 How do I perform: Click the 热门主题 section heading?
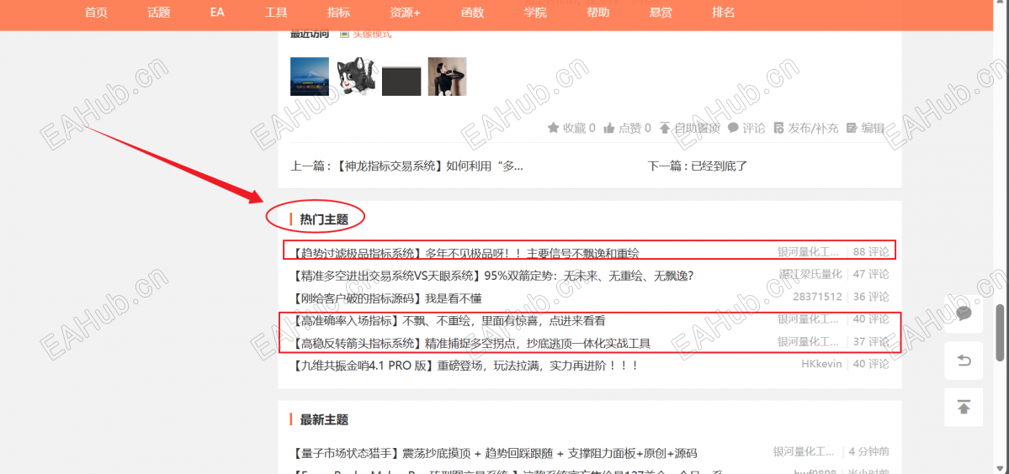pos(324,219)
